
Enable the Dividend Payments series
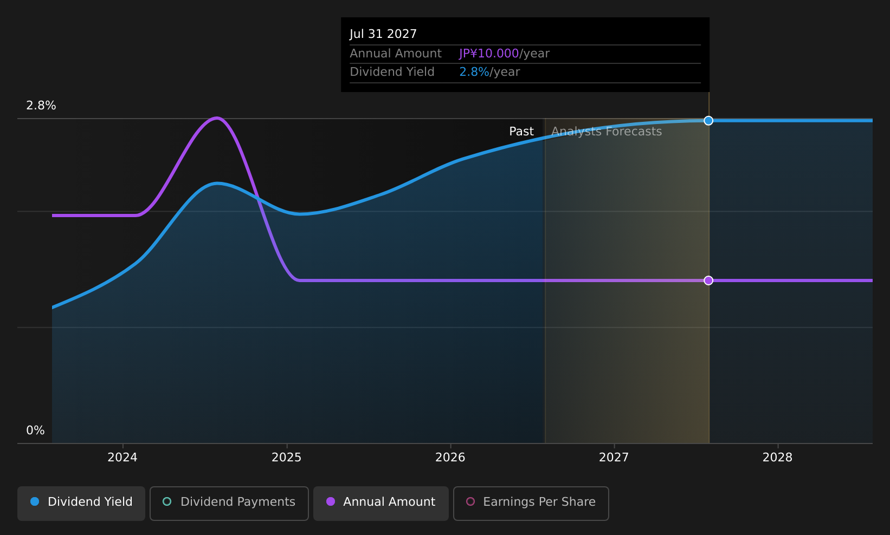tap(229, 503)
